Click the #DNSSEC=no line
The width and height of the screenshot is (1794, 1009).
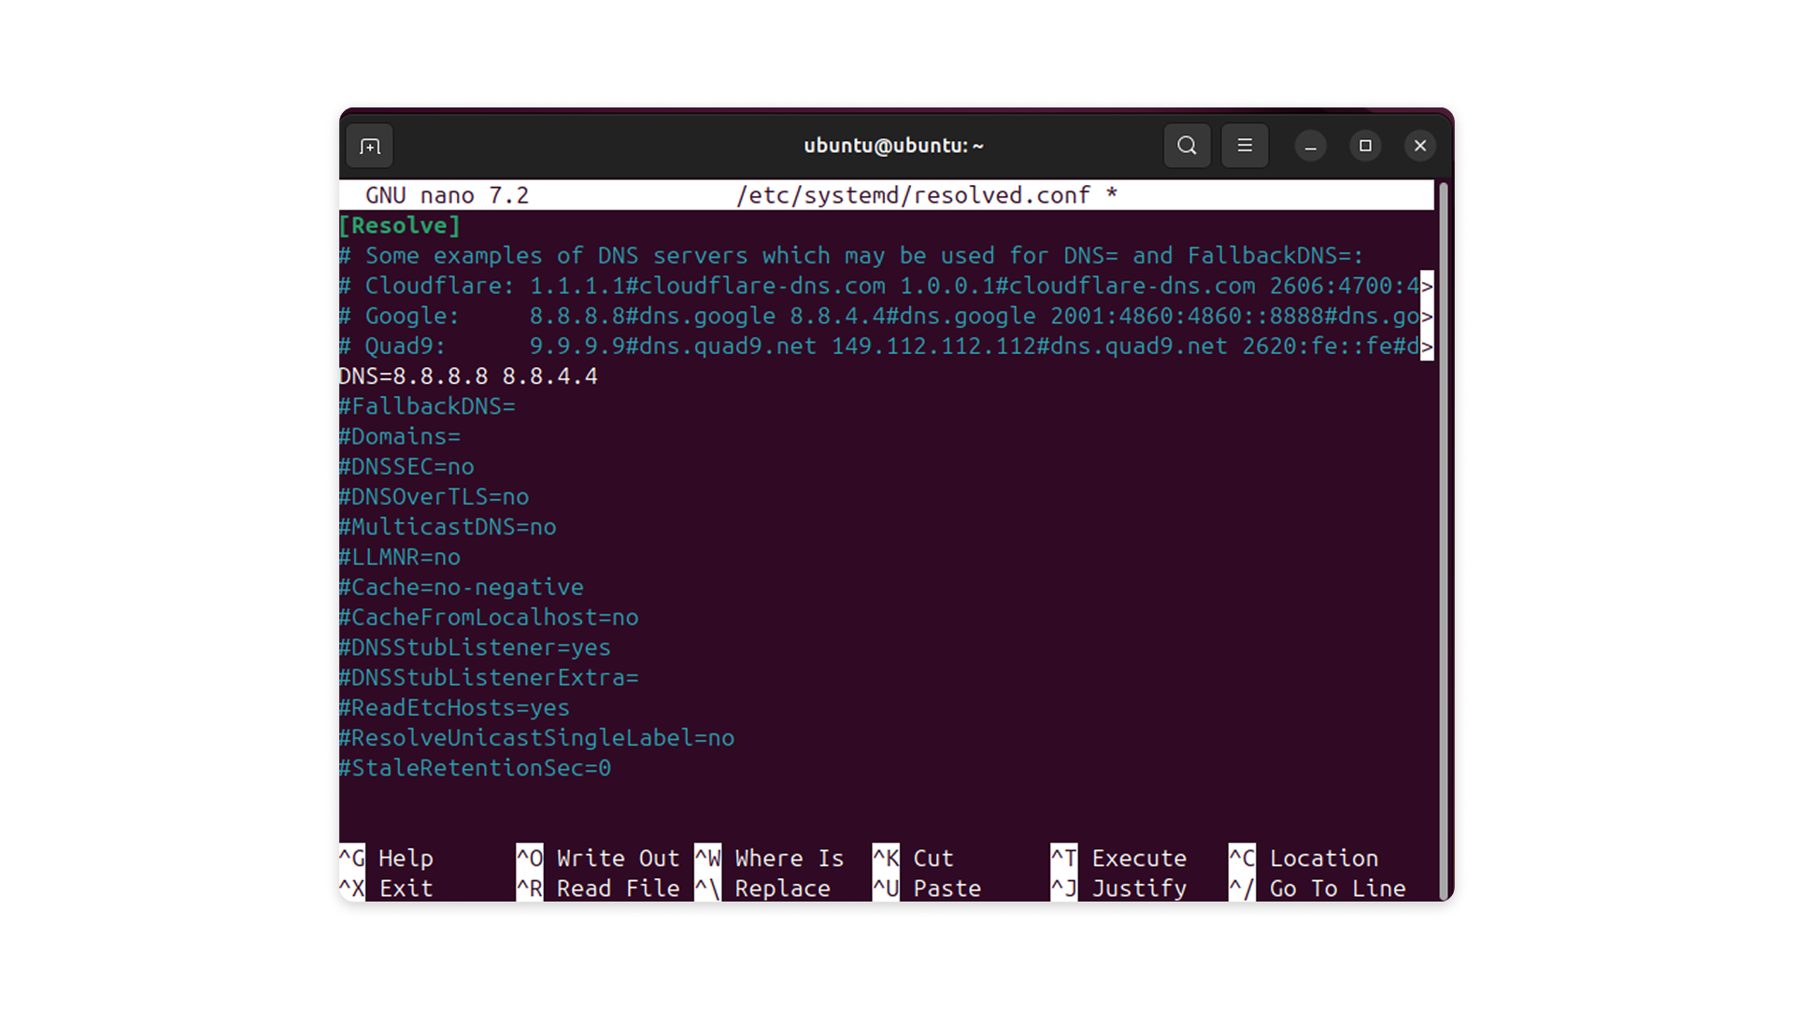tap(406, 466)
